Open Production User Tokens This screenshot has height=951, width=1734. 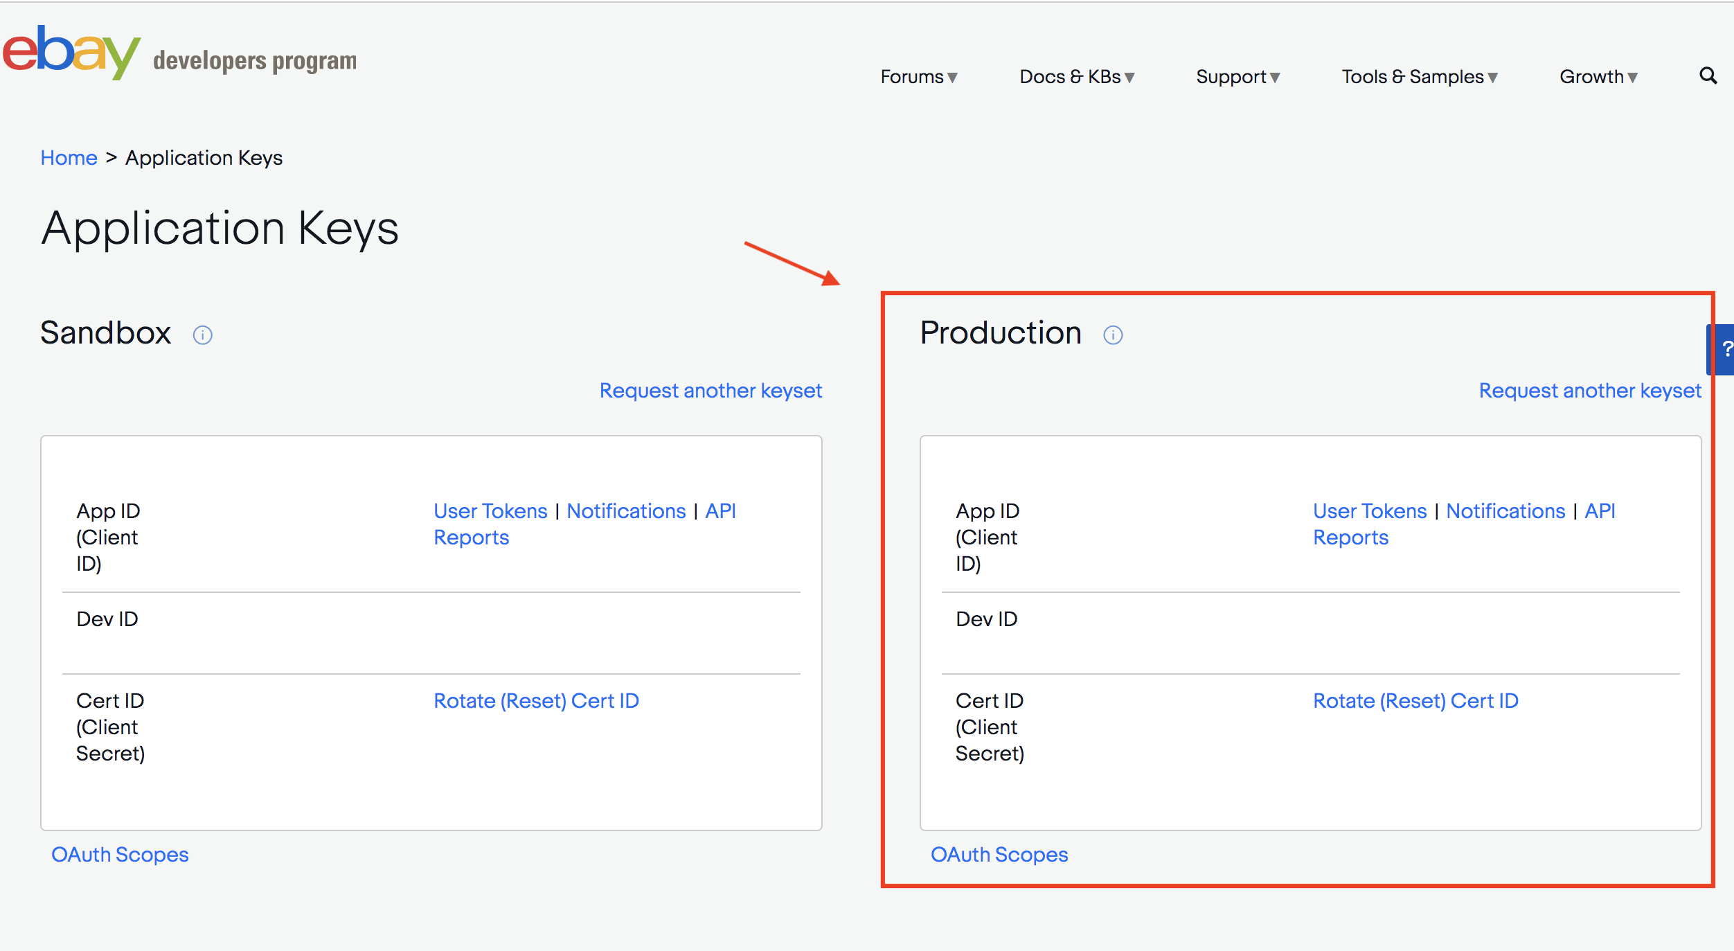click(x=1370, y=511)
